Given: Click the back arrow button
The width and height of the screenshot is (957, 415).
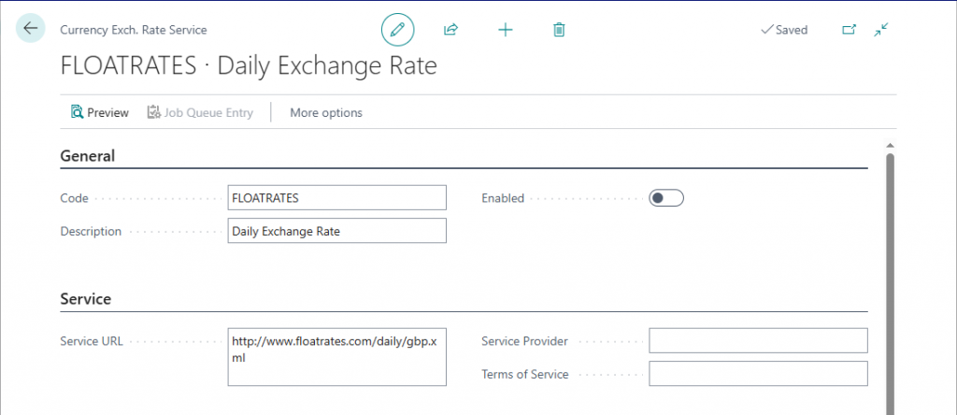Looking at the screenshot, I should [x=30, y=29].
